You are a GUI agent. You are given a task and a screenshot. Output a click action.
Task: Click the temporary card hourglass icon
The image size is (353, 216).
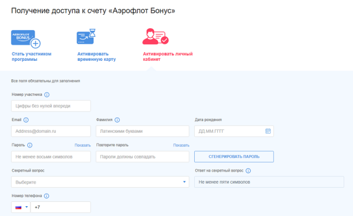coord(86,36)
